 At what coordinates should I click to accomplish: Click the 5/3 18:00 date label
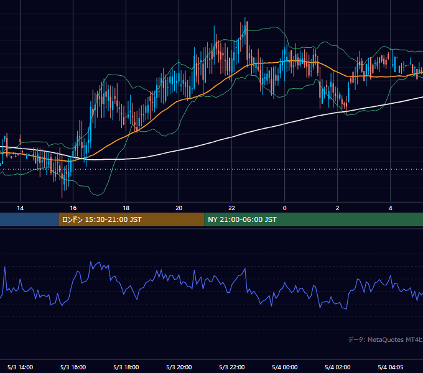[126, 367]
